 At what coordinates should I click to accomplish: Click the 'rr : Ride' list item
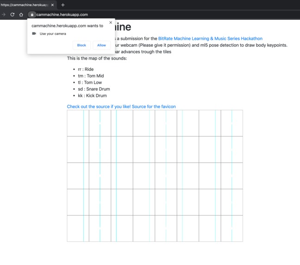[x=86, y=69]
